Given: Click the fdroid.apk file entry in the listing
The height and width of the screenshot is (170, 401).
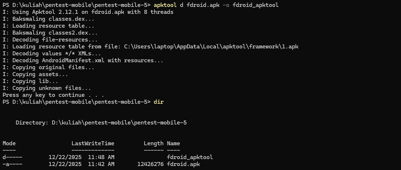Looking at the screenshot, I should click(x=183, y=164).
